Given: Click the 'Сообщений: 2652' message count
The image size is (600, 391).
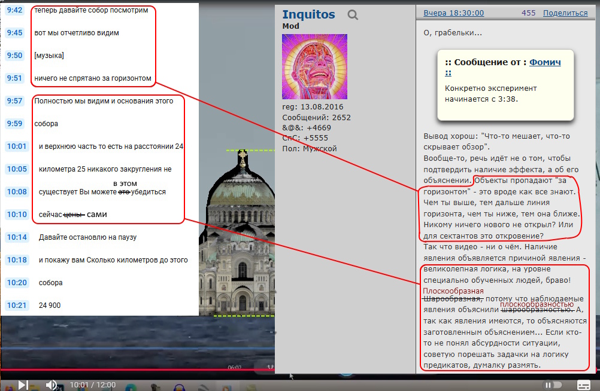Looking at the screenshot, I should tap(316, 117).
